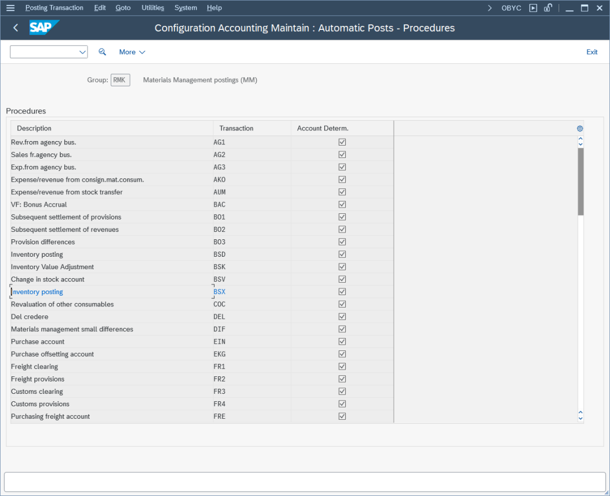Open the Utilities menu
This screenshot has height=496, width=610.
click(x=152, y=8)
